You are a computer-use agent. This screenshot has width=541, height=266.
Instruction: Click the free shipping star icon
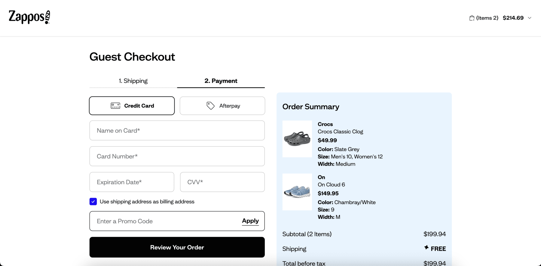[x=426, y=248]
